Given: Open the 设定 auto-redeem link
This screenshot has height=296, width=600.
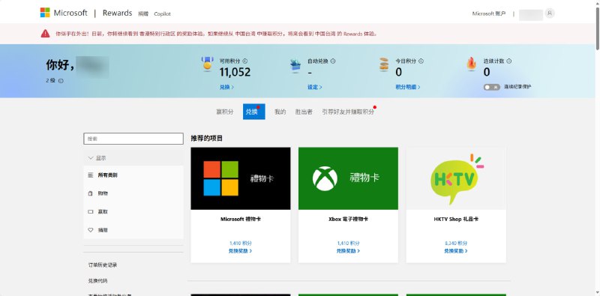Looking at the screenshot, I should 314,87.
